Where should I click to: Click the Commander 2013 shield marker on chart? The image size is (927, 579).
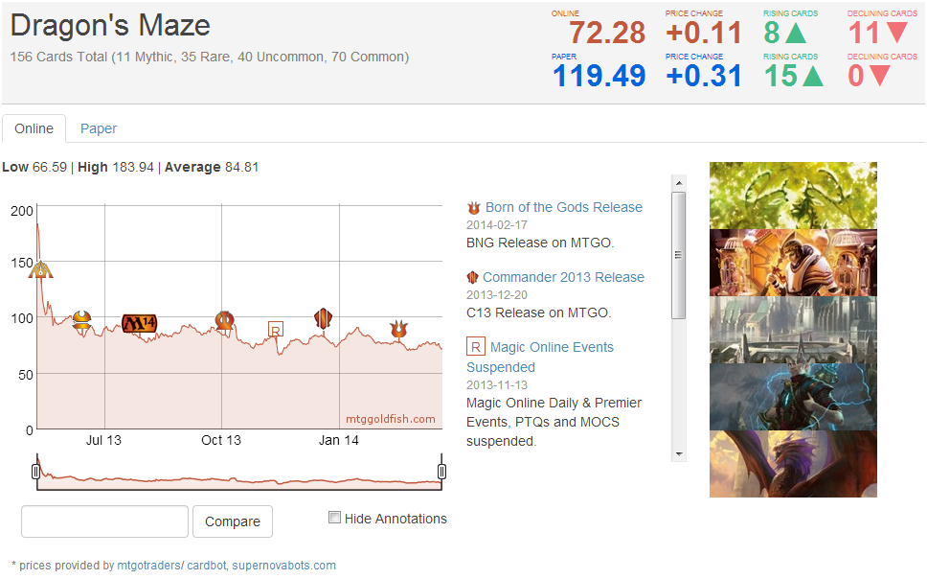(323, 318)
